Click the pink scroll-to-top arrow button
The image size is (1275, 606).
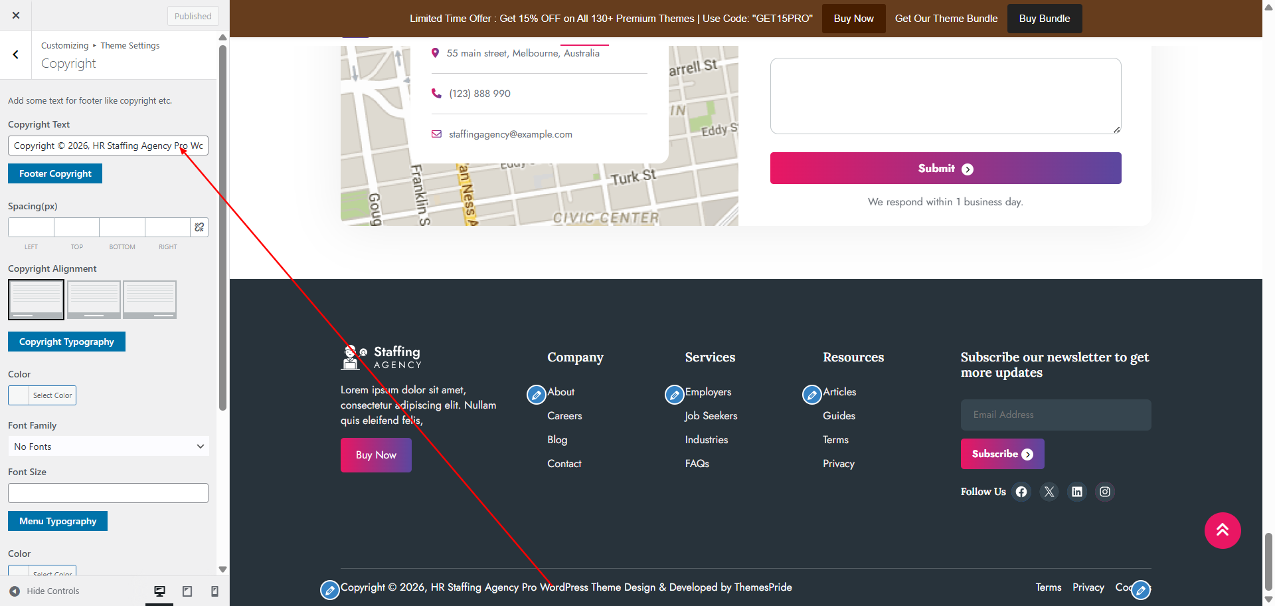coord(1223,530)
